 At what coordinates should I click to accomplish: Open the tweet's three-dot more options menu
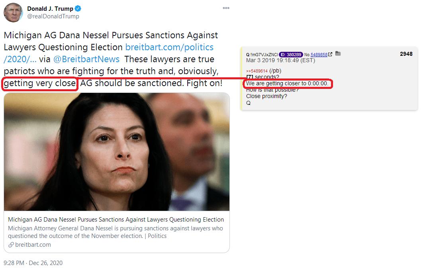coord(226,8)
